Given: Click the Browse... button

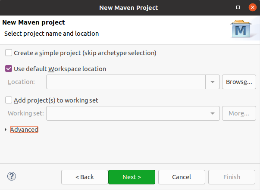Looking at the screenshot, I should (239, 82).
